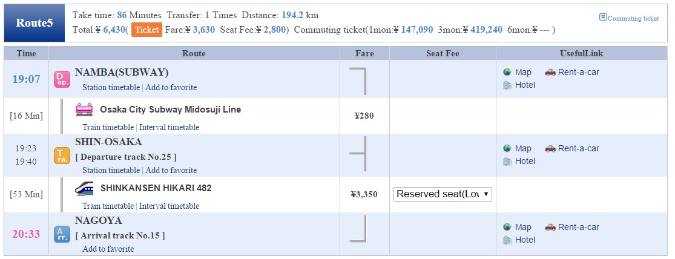Click the Route5 header label
The image size is (675, 259).
35,23
